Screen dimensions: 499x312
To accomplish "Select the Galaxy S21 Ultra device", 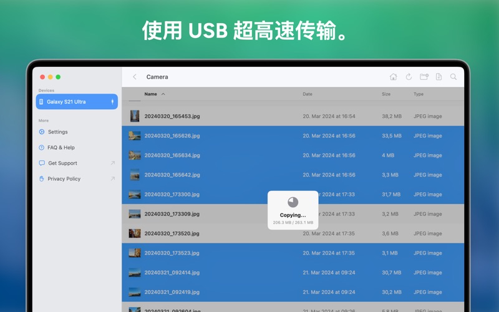I will [x=77, y=102].
